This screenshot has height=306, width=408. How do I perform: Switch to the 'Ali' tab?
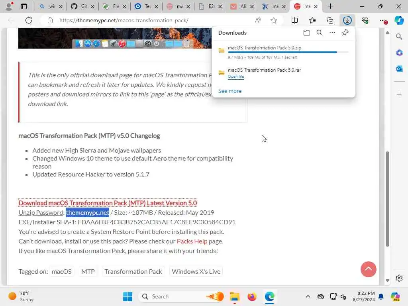coord(241,6)
